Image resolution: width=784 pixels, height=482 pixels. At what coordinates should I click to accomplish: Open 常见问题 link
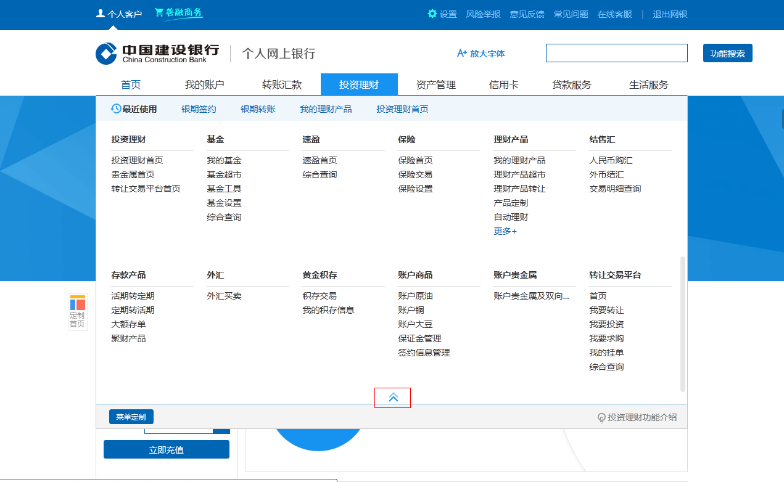pos(571,14)
